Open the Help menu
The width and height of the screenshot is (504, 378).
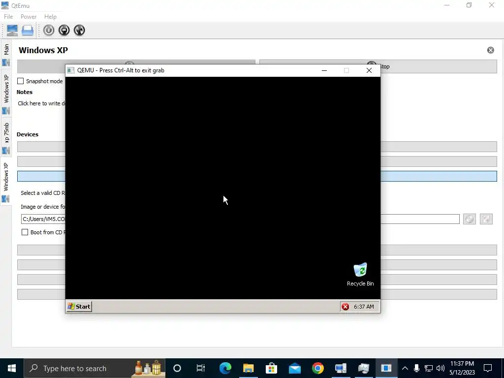(51, 16)
